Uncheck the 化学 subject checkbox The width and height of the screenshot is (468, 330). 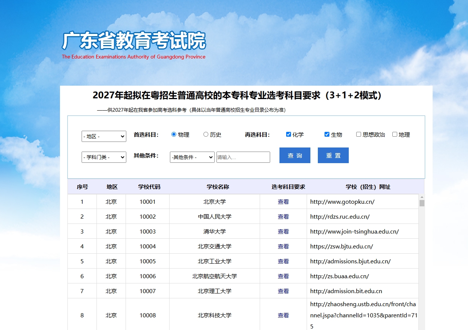pyautogui.click(x=288, y=134)
